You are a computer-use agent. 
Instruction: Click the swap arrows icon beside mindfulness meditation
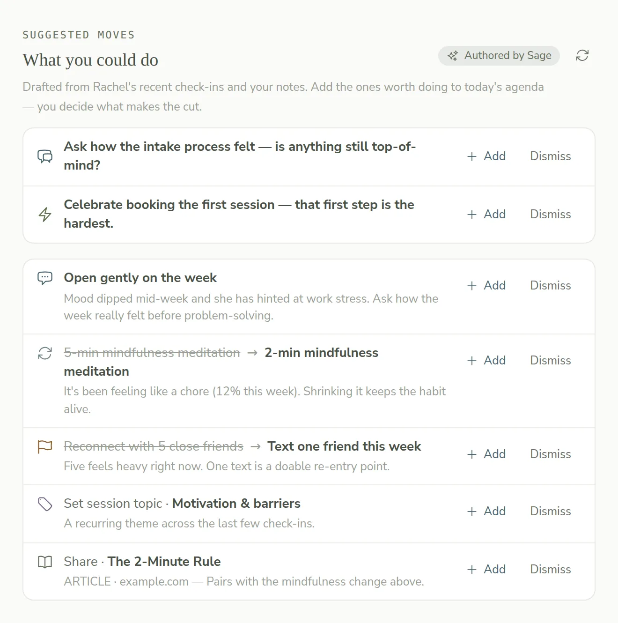(x=45, y=353)
